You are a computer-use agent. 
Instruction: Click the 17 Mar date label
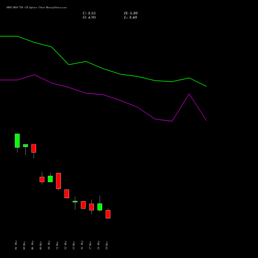(90, 245)
